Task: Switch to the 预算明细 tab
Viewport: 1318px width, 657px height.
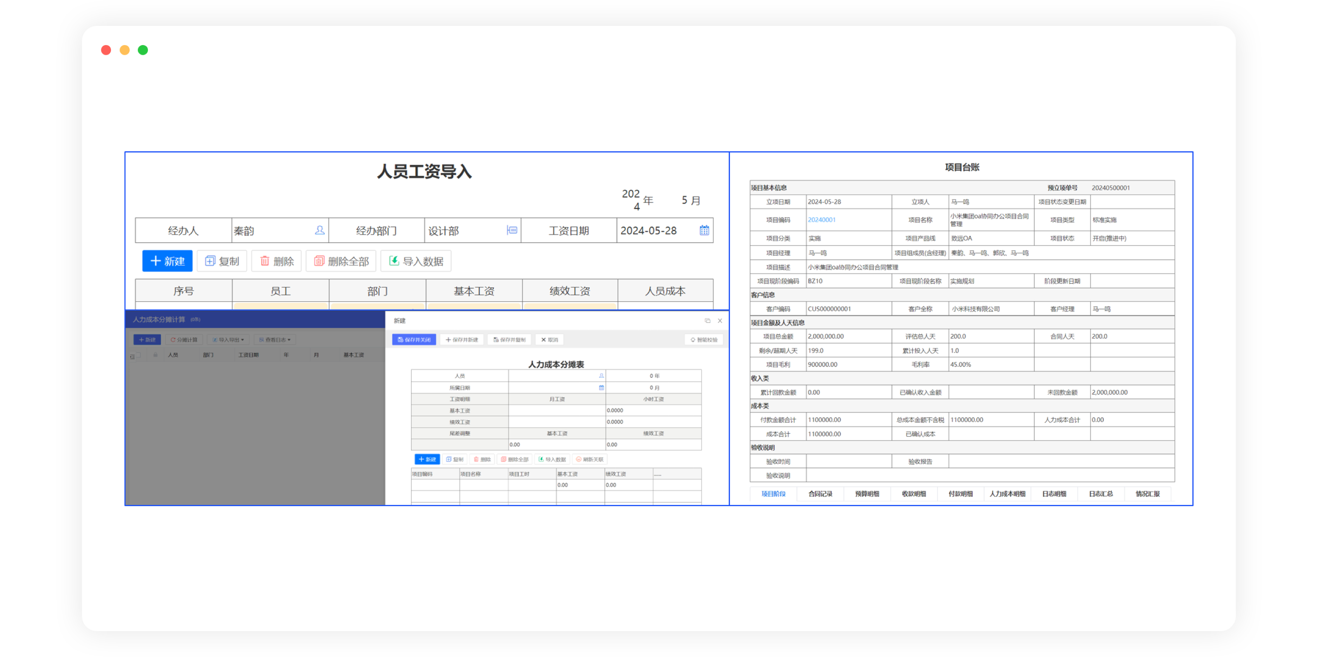Action: [x=867, y=494]
